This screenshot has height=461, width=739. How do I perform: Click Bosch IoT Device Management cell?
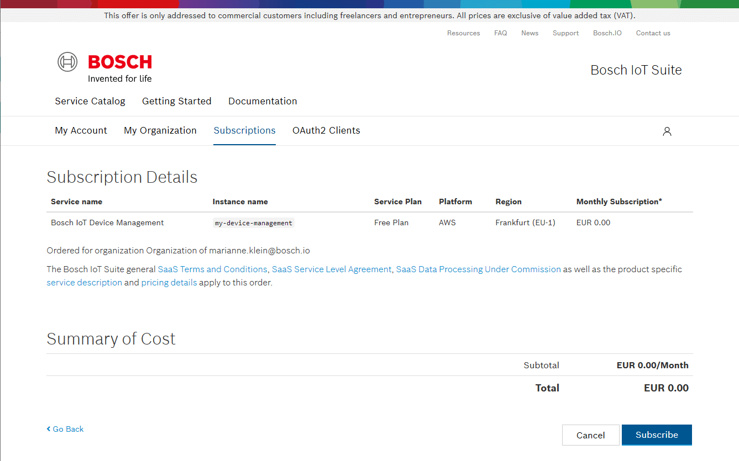click(x=107, y=222)
